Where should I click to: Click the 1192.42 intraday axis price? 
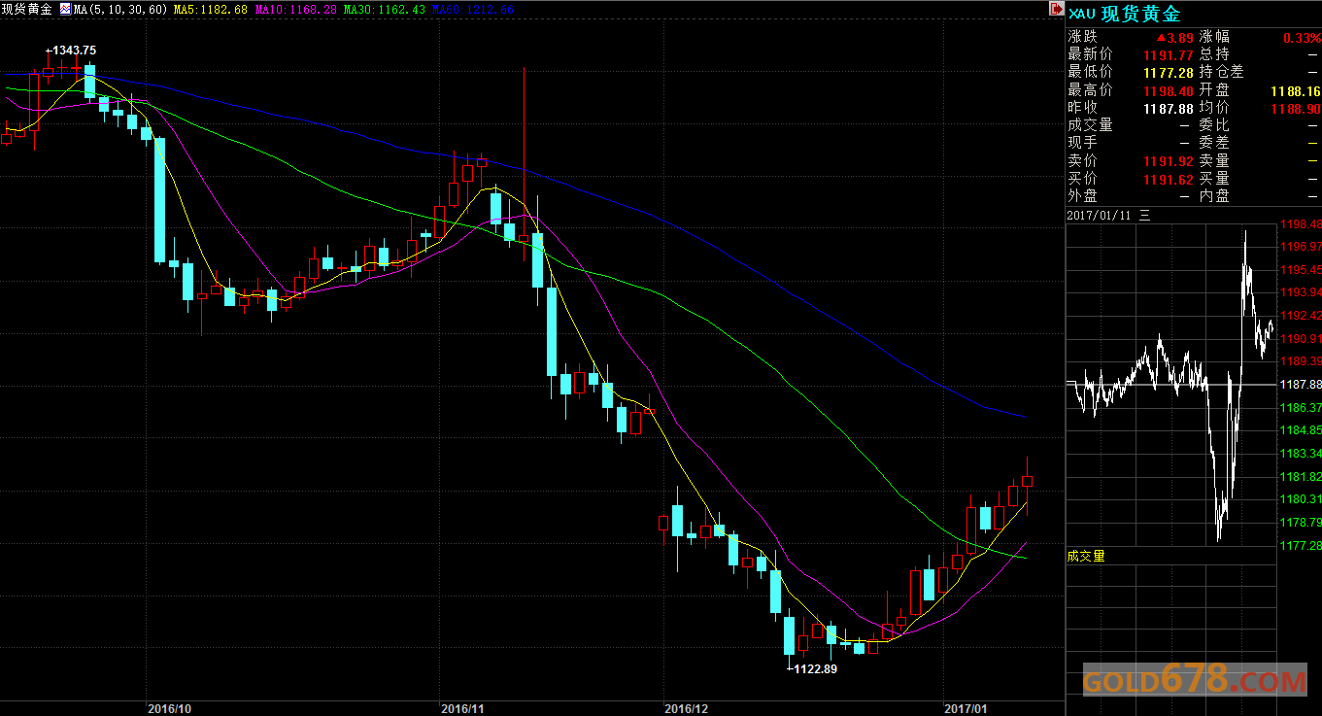point(1301,316)
